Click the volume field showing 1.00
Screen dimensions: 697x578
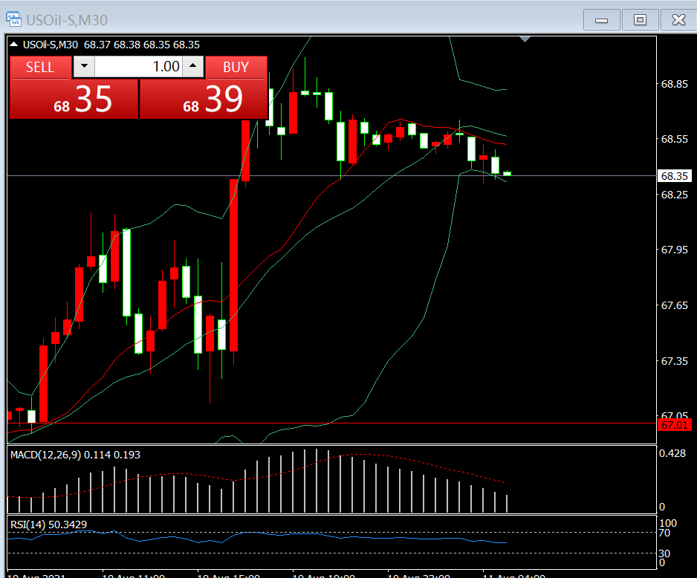(138, 67)
